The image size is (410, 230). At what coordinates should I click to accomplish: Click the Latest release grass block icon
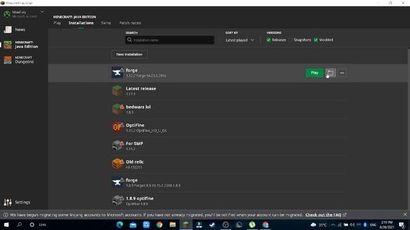(x=117, y=91)
